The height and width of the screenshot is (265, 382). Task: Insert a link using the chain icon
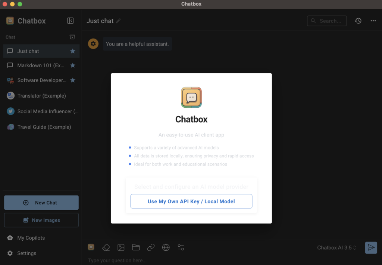tap(151, 247)
